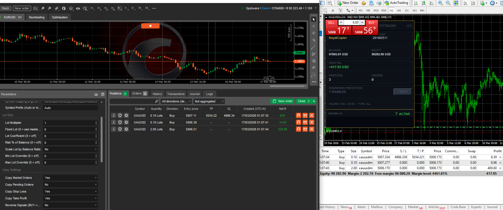Open gear settings for 5006.21 position
503x210 pixels.
point(126,129)
